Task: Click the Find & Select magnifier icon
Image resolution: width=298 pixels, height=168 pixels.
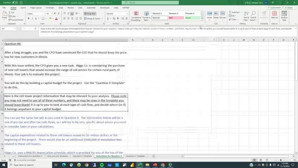Action: coord(253,15)
